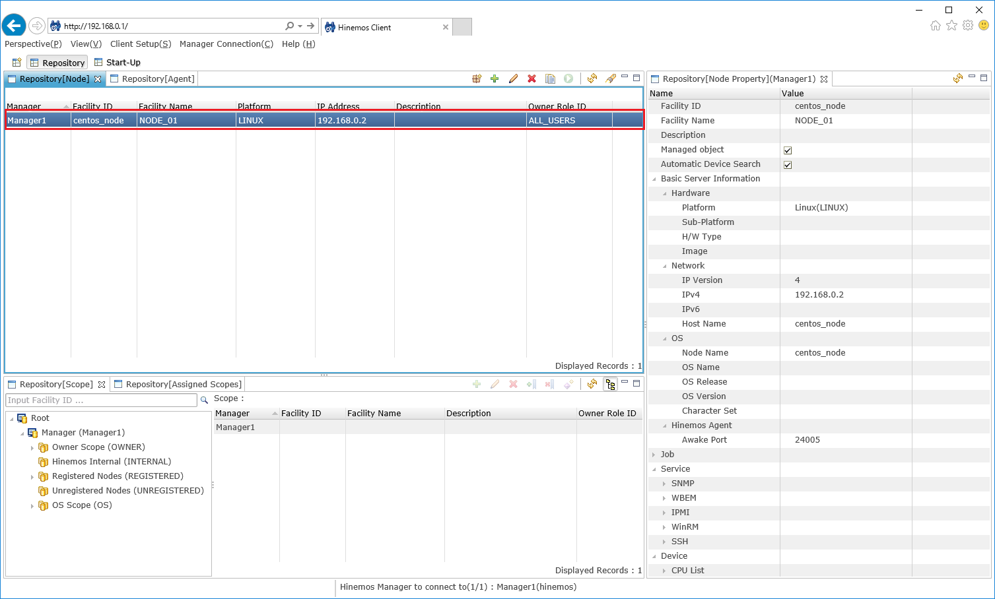Click the Copy node documents icon

click(550, 79)
